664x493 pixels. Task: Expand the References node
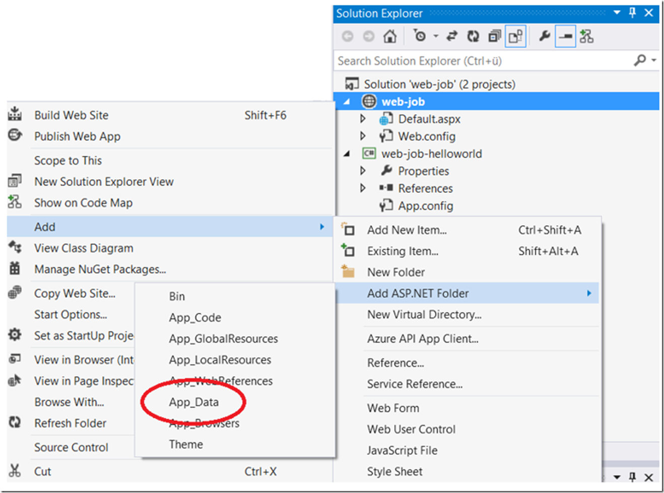[x=363, y=188]
